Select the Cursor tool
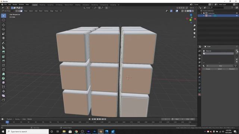Viewport: 239px width, 134px height. (3, 20)
